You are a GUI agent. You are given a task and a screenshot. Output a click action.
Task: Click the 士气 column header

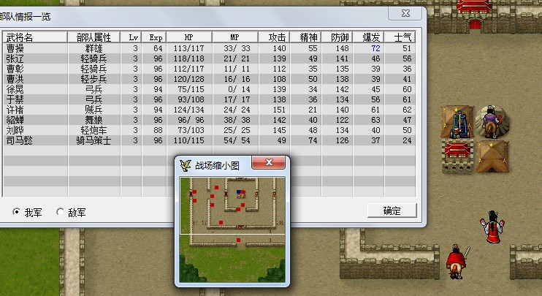click(400, 37)
